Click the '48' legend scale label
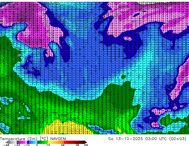 (86, 145)
